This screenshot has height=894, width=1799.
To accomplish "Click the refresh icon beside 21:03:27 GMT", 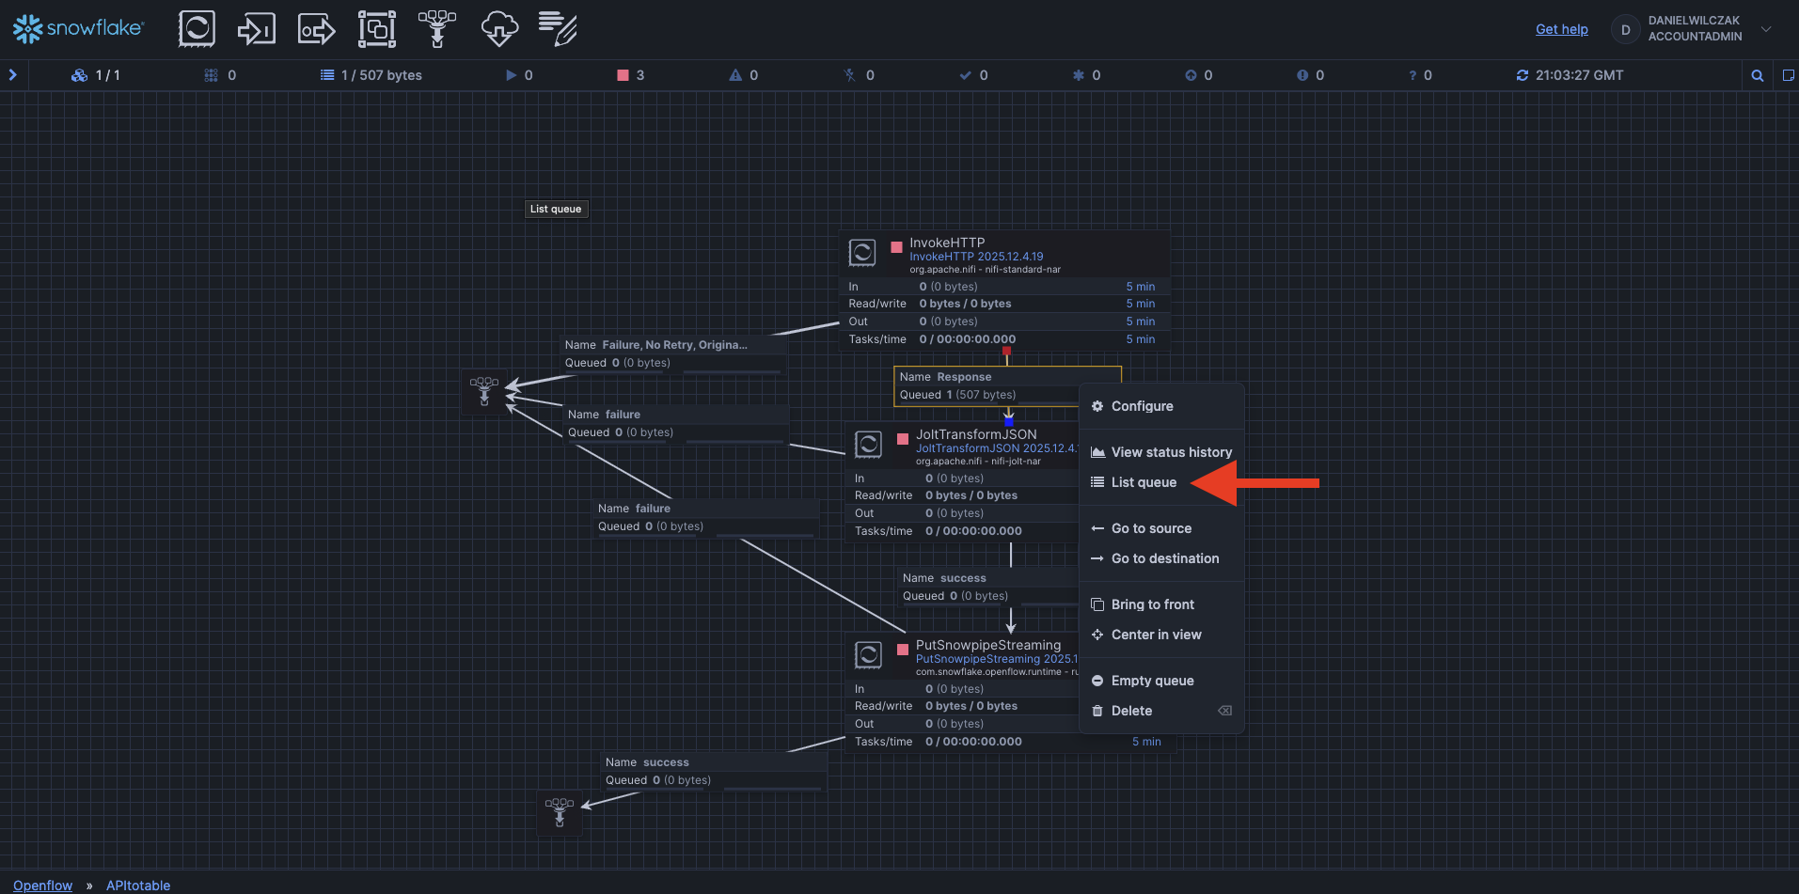I will point(1522,75).
